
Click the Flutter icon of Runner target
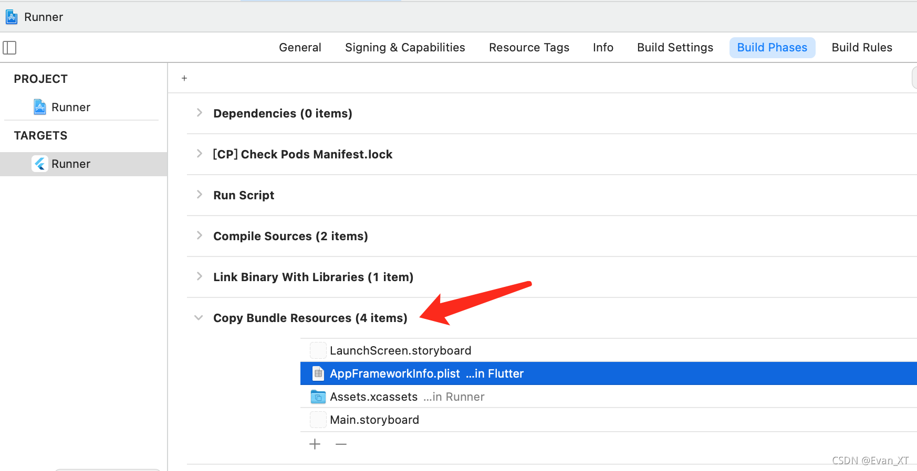tap(40, 164)
